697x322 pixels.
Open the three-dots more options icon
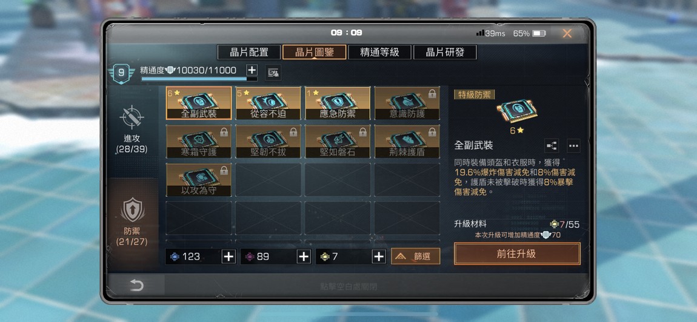click(573, 145)
